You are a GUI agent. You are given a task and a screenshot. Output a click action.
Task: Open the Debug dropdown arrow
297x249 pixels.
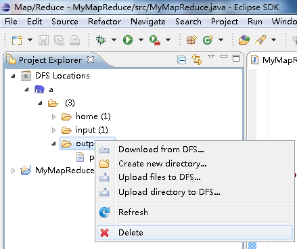[x=114, y=40]
